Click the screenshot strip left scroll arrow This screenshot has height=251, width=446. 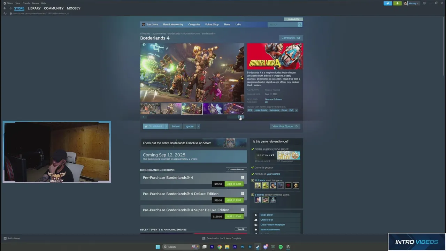point(143,117)
